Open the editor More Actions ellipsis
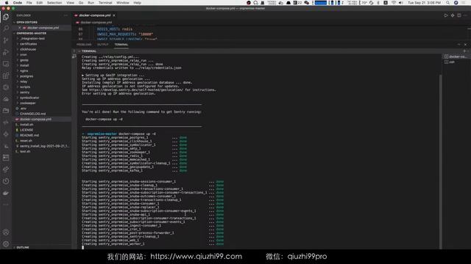The height and width of the screenshot is (264, 471). pyautogui.click(x=465, y=15)
